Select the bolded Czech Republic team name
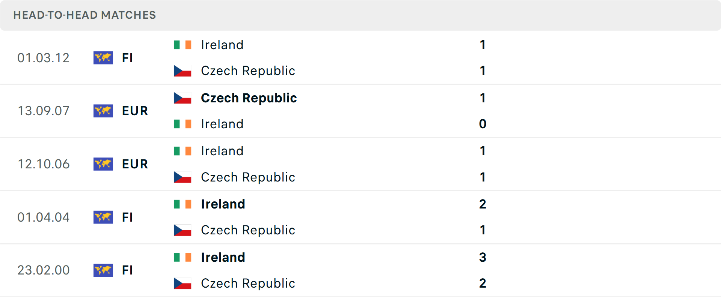Viewport: 721px width, 297px height. click(x=249, y=98)
